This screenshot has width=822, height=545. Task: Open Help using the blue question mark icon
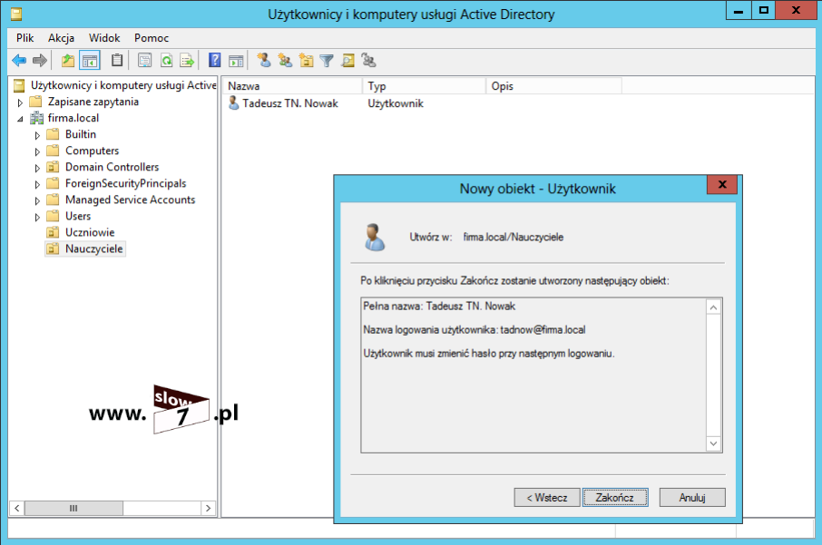[215, 61]
